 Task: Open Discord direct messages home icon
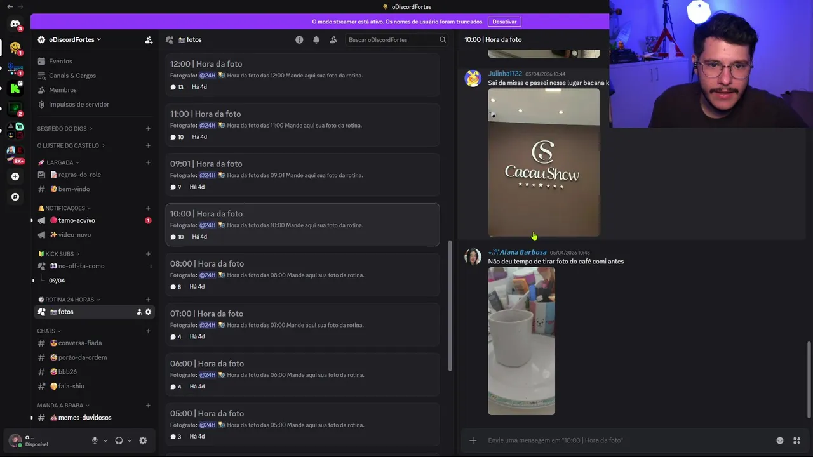tap(15, 24)
